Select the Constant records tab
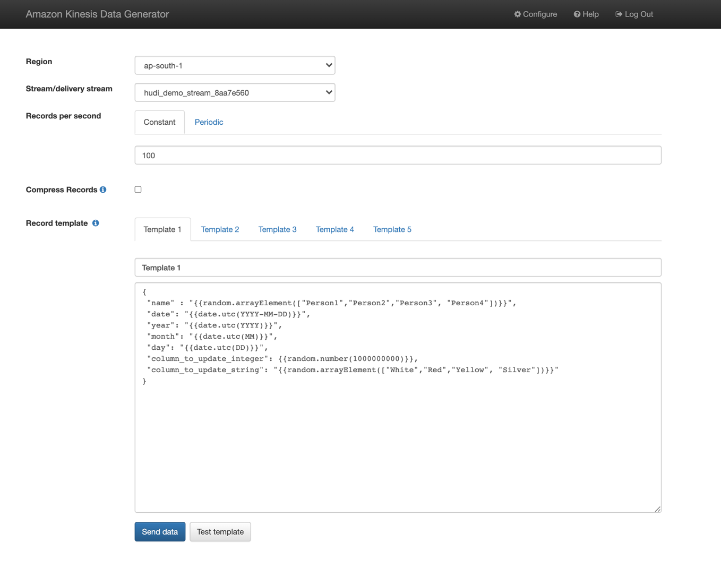This screenshot has height=568, width=721. pos(159,122)
